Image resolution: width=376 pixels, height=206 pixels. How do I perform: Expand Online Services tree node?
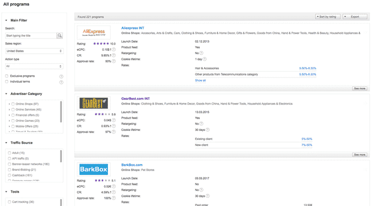pos(9,109)
